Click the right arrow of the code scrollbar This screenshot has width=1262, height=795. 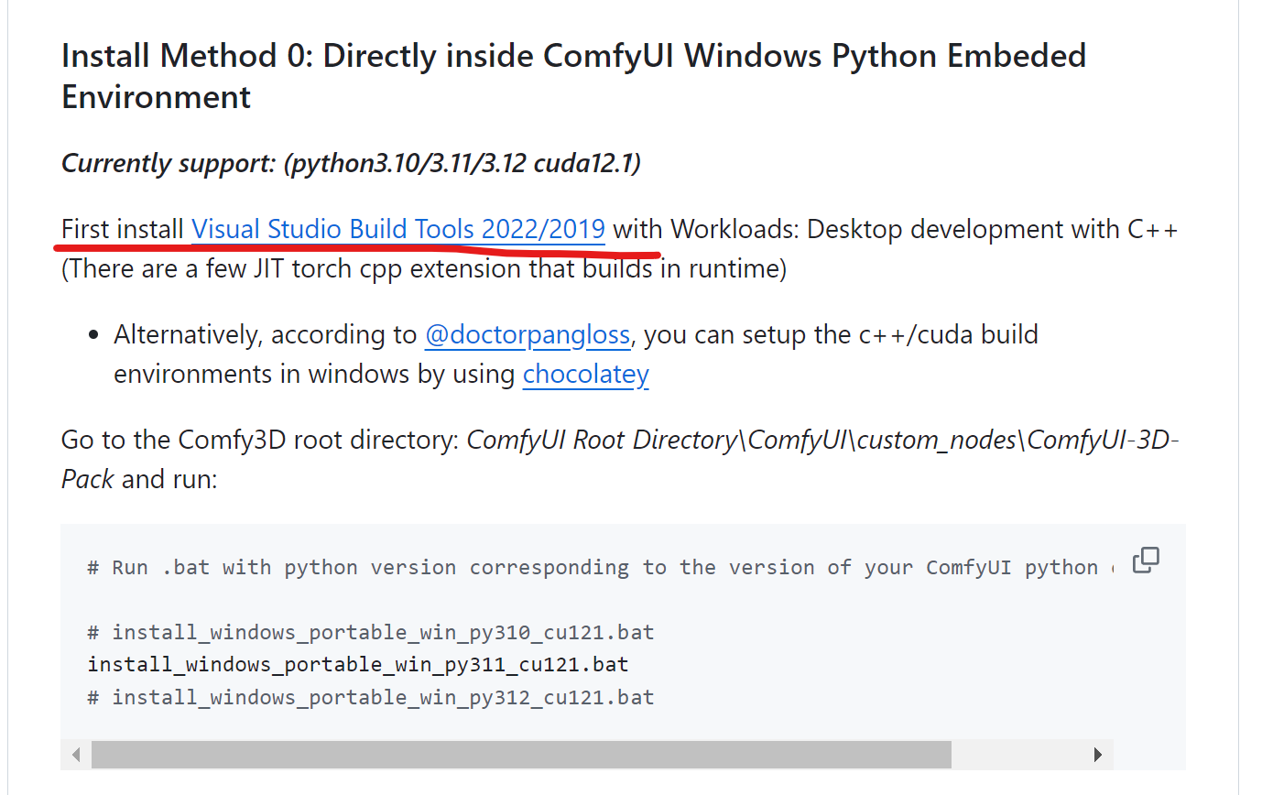(1098, 755)
